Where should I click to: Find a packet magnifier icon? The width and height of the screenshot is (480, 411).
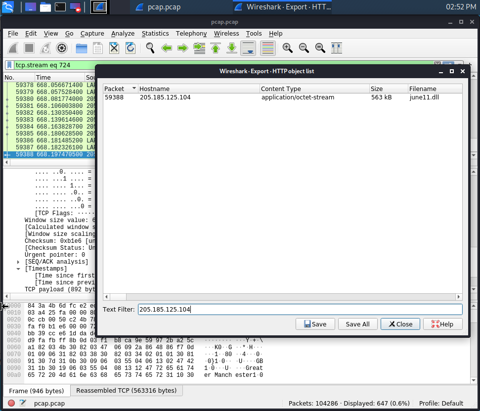point(150,48)
